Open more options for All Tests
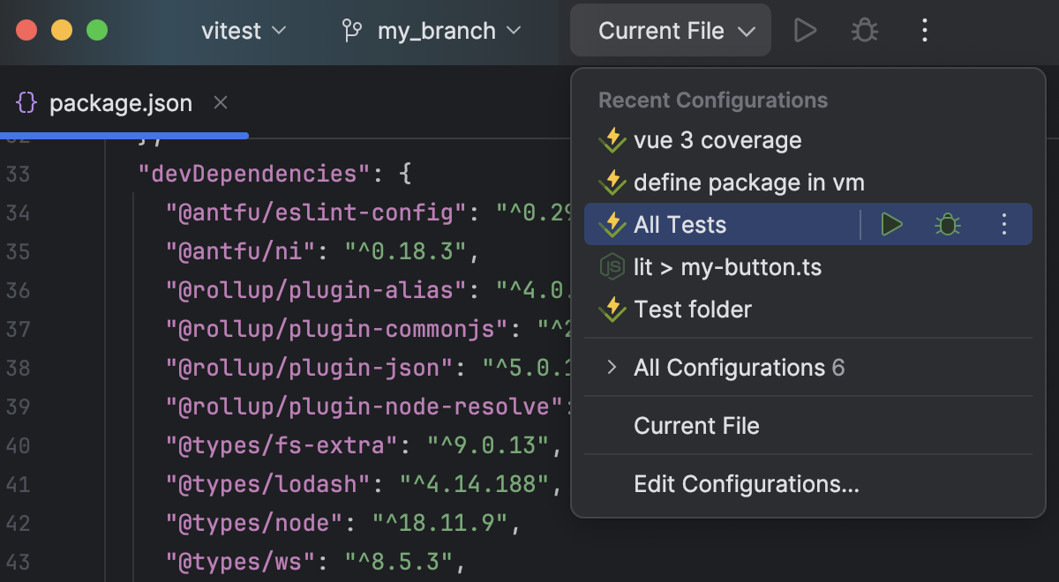This screenshot has width=1059, height=582. click(1003, 225)
